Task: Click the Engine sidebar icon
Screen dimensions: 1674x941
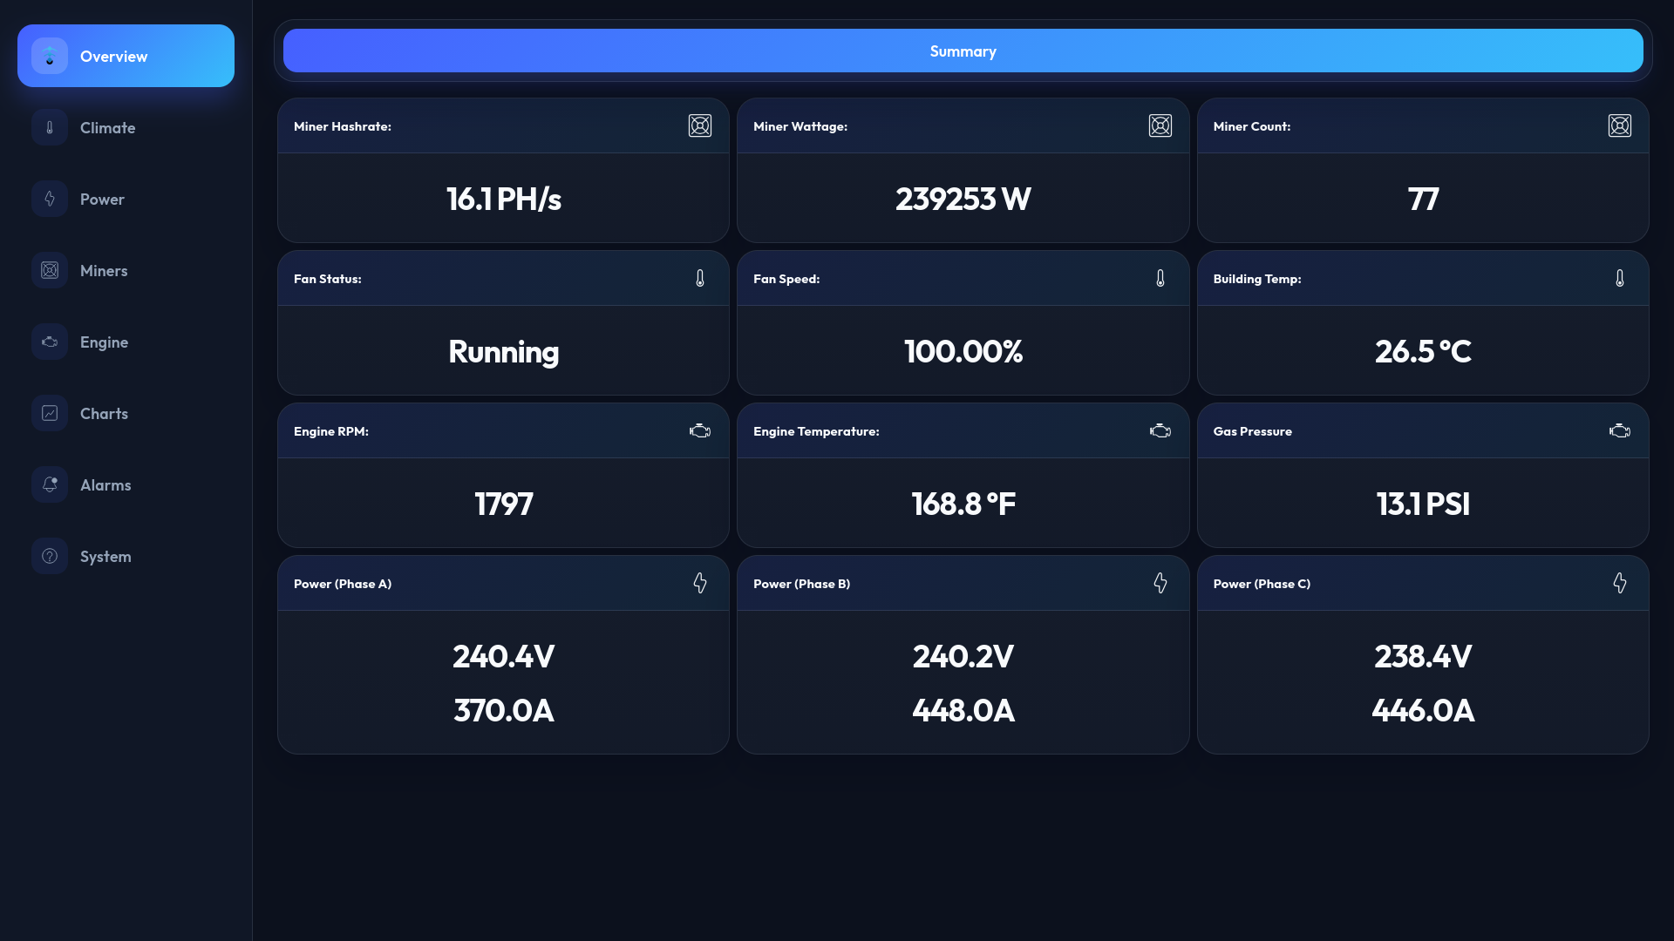Action: click(50, 342)
